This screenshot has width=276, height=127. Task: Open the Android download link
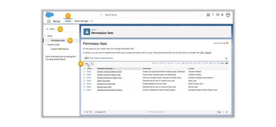(x=208, y=53)
